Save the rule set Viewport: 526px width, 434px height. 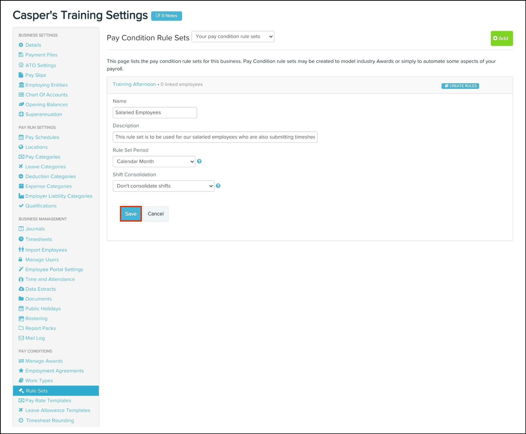click(131, 214)
